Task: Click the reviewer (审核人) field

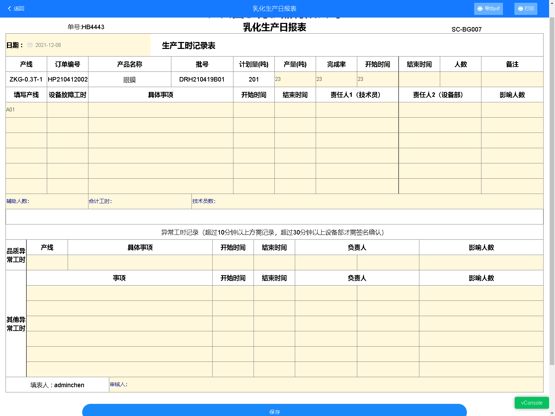Action: [326, 384]
